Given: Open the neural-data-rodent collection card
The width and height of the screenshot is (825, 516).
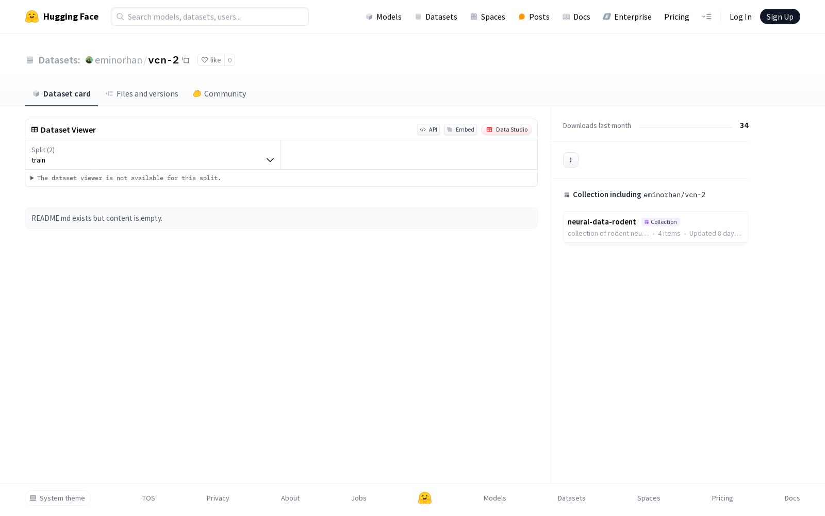Looking at the screenshot, I should (x=655, y=227).
